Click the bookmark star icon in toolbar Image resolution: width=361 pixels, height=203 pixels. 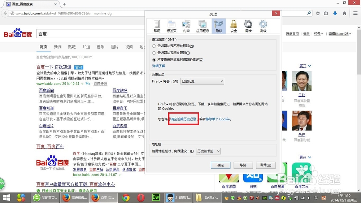pyautogui.click(x=318, y=13)
